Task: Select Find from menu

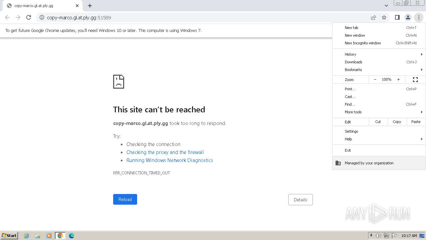Action: click(379, 104)
